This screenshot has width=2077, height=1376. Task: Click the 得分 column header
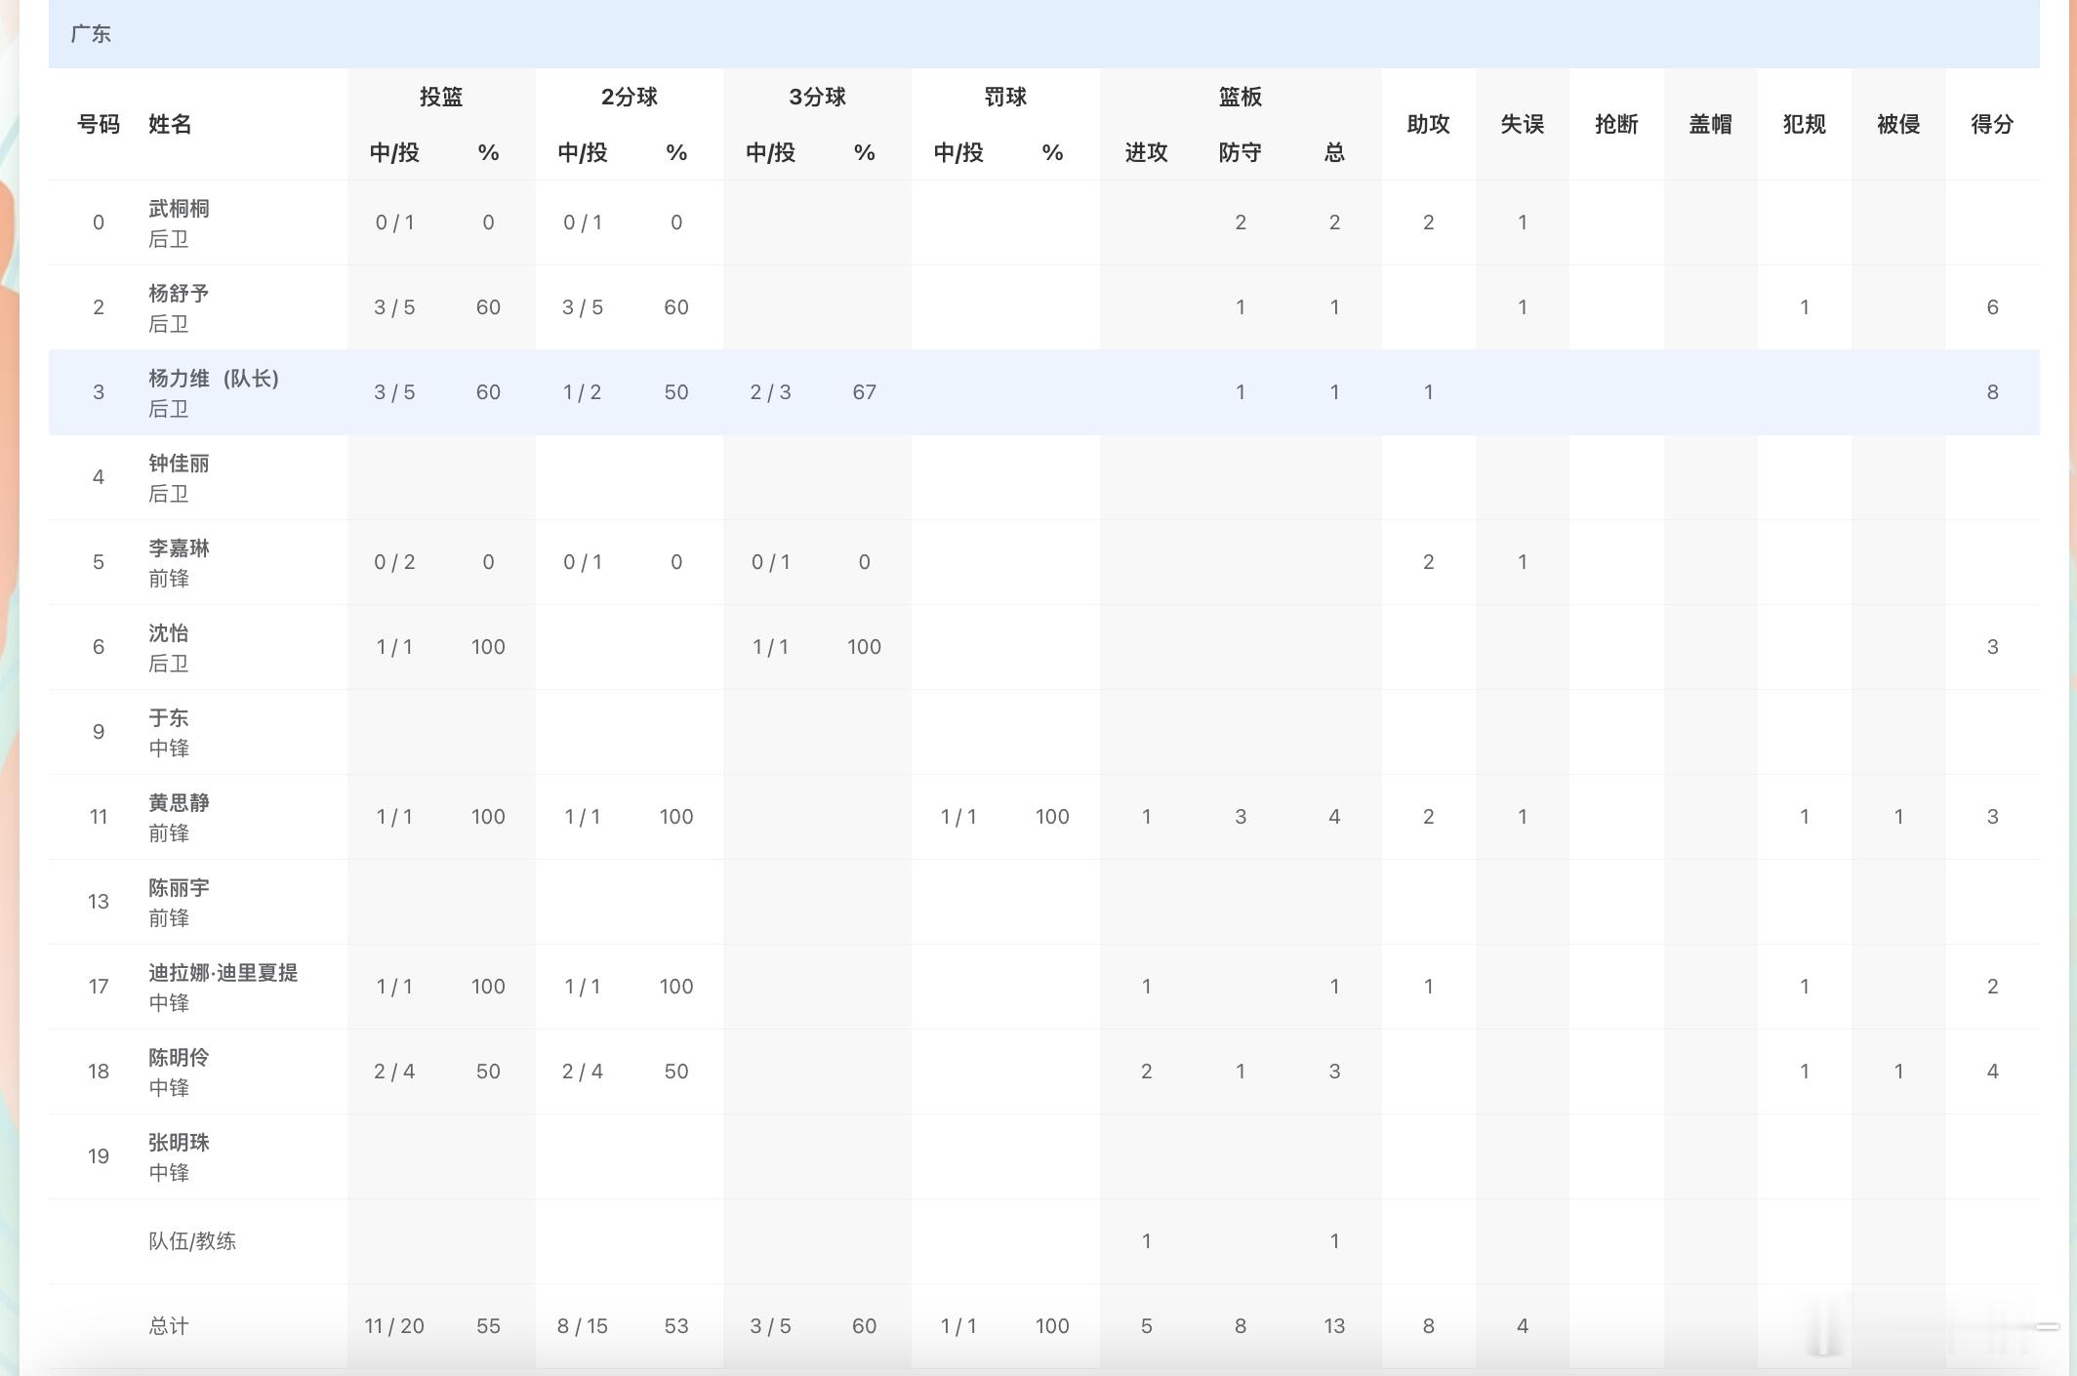pyautogui.click(x=1992, y=124)
